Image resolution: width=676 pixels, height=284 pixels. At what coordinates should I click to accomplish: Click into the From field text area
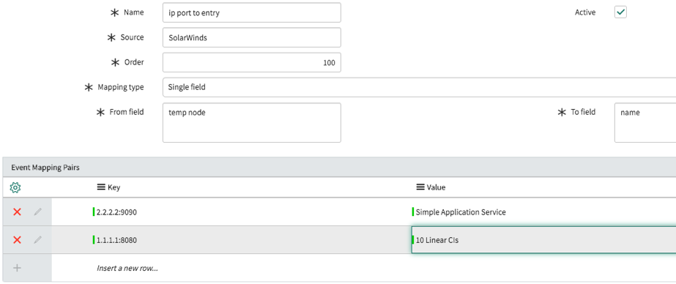(x=252, y=122)
